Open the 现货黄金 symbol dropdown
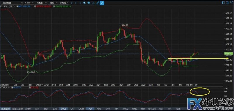The width and height of the screenshot is (234, 111). tap(12, 3)
